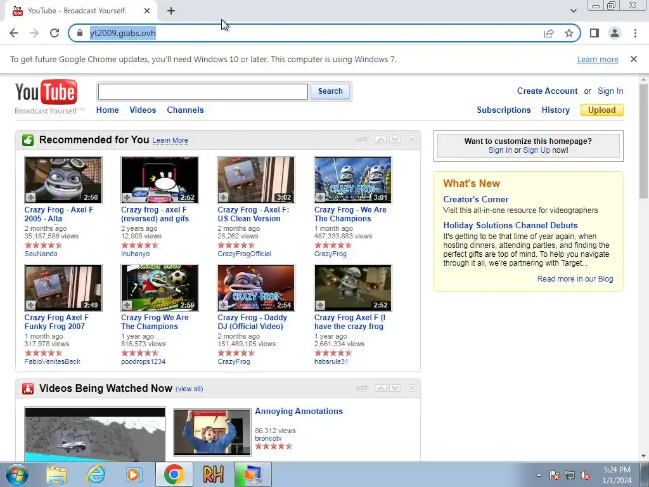Add Crazy frog axel F reversed video to queue
Image resolution: width=649 pixels, height=487 pixels.
coord(127,198)
